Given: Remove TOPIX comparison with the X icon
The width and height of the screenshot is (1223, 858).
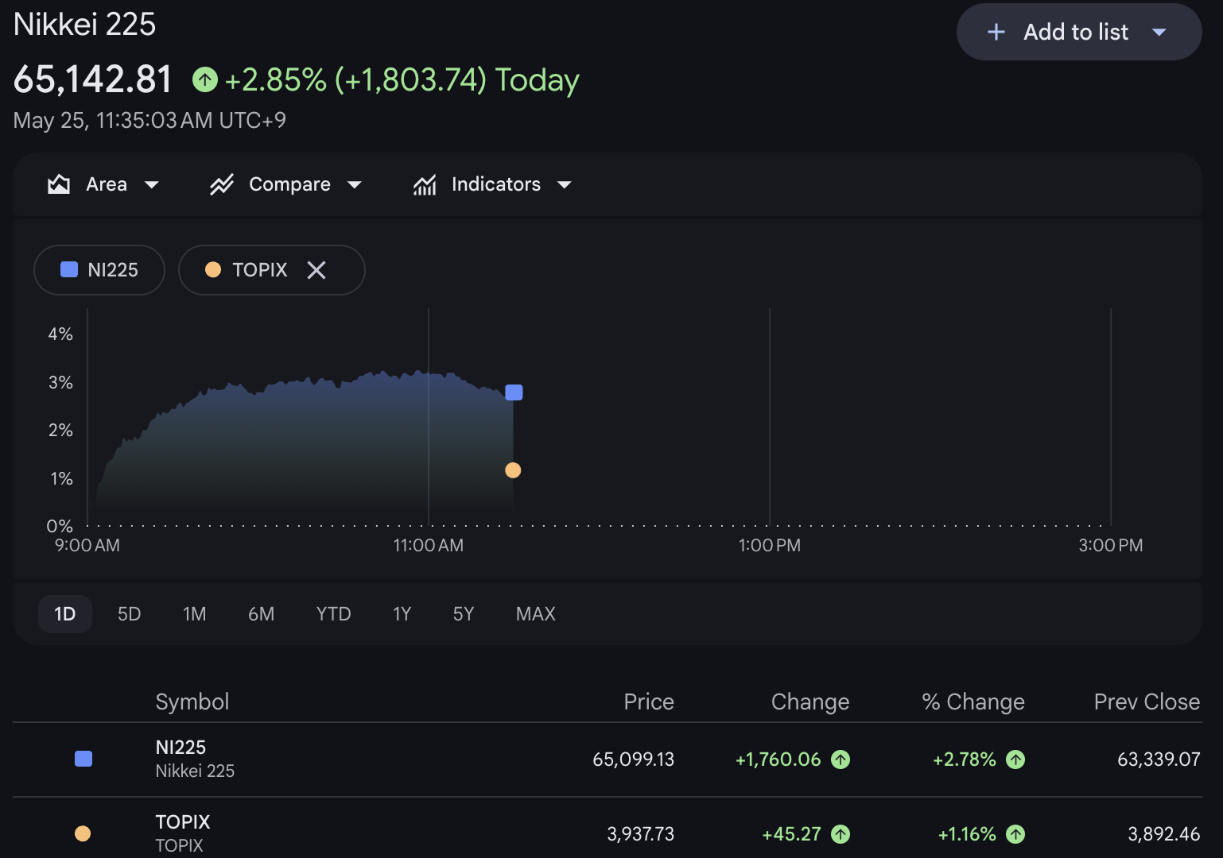Looking at the screenshot, I should [316, 270].
